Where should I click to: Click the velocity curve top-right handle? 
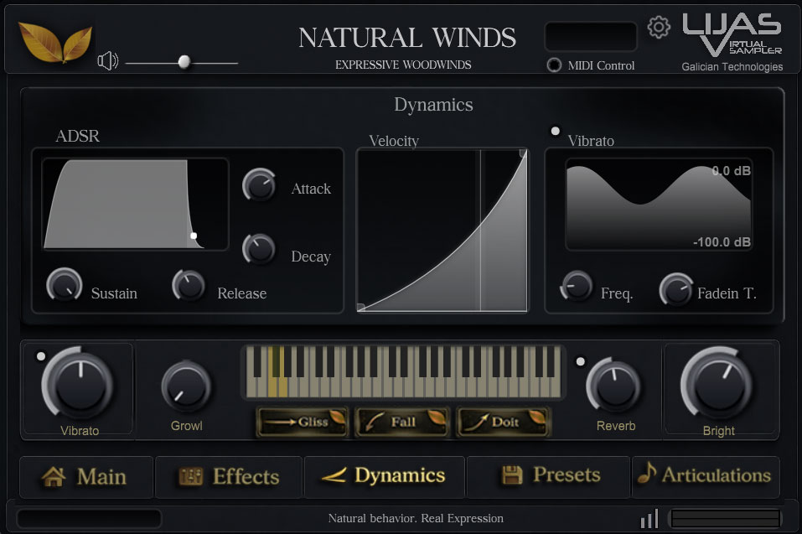(523, 153)
